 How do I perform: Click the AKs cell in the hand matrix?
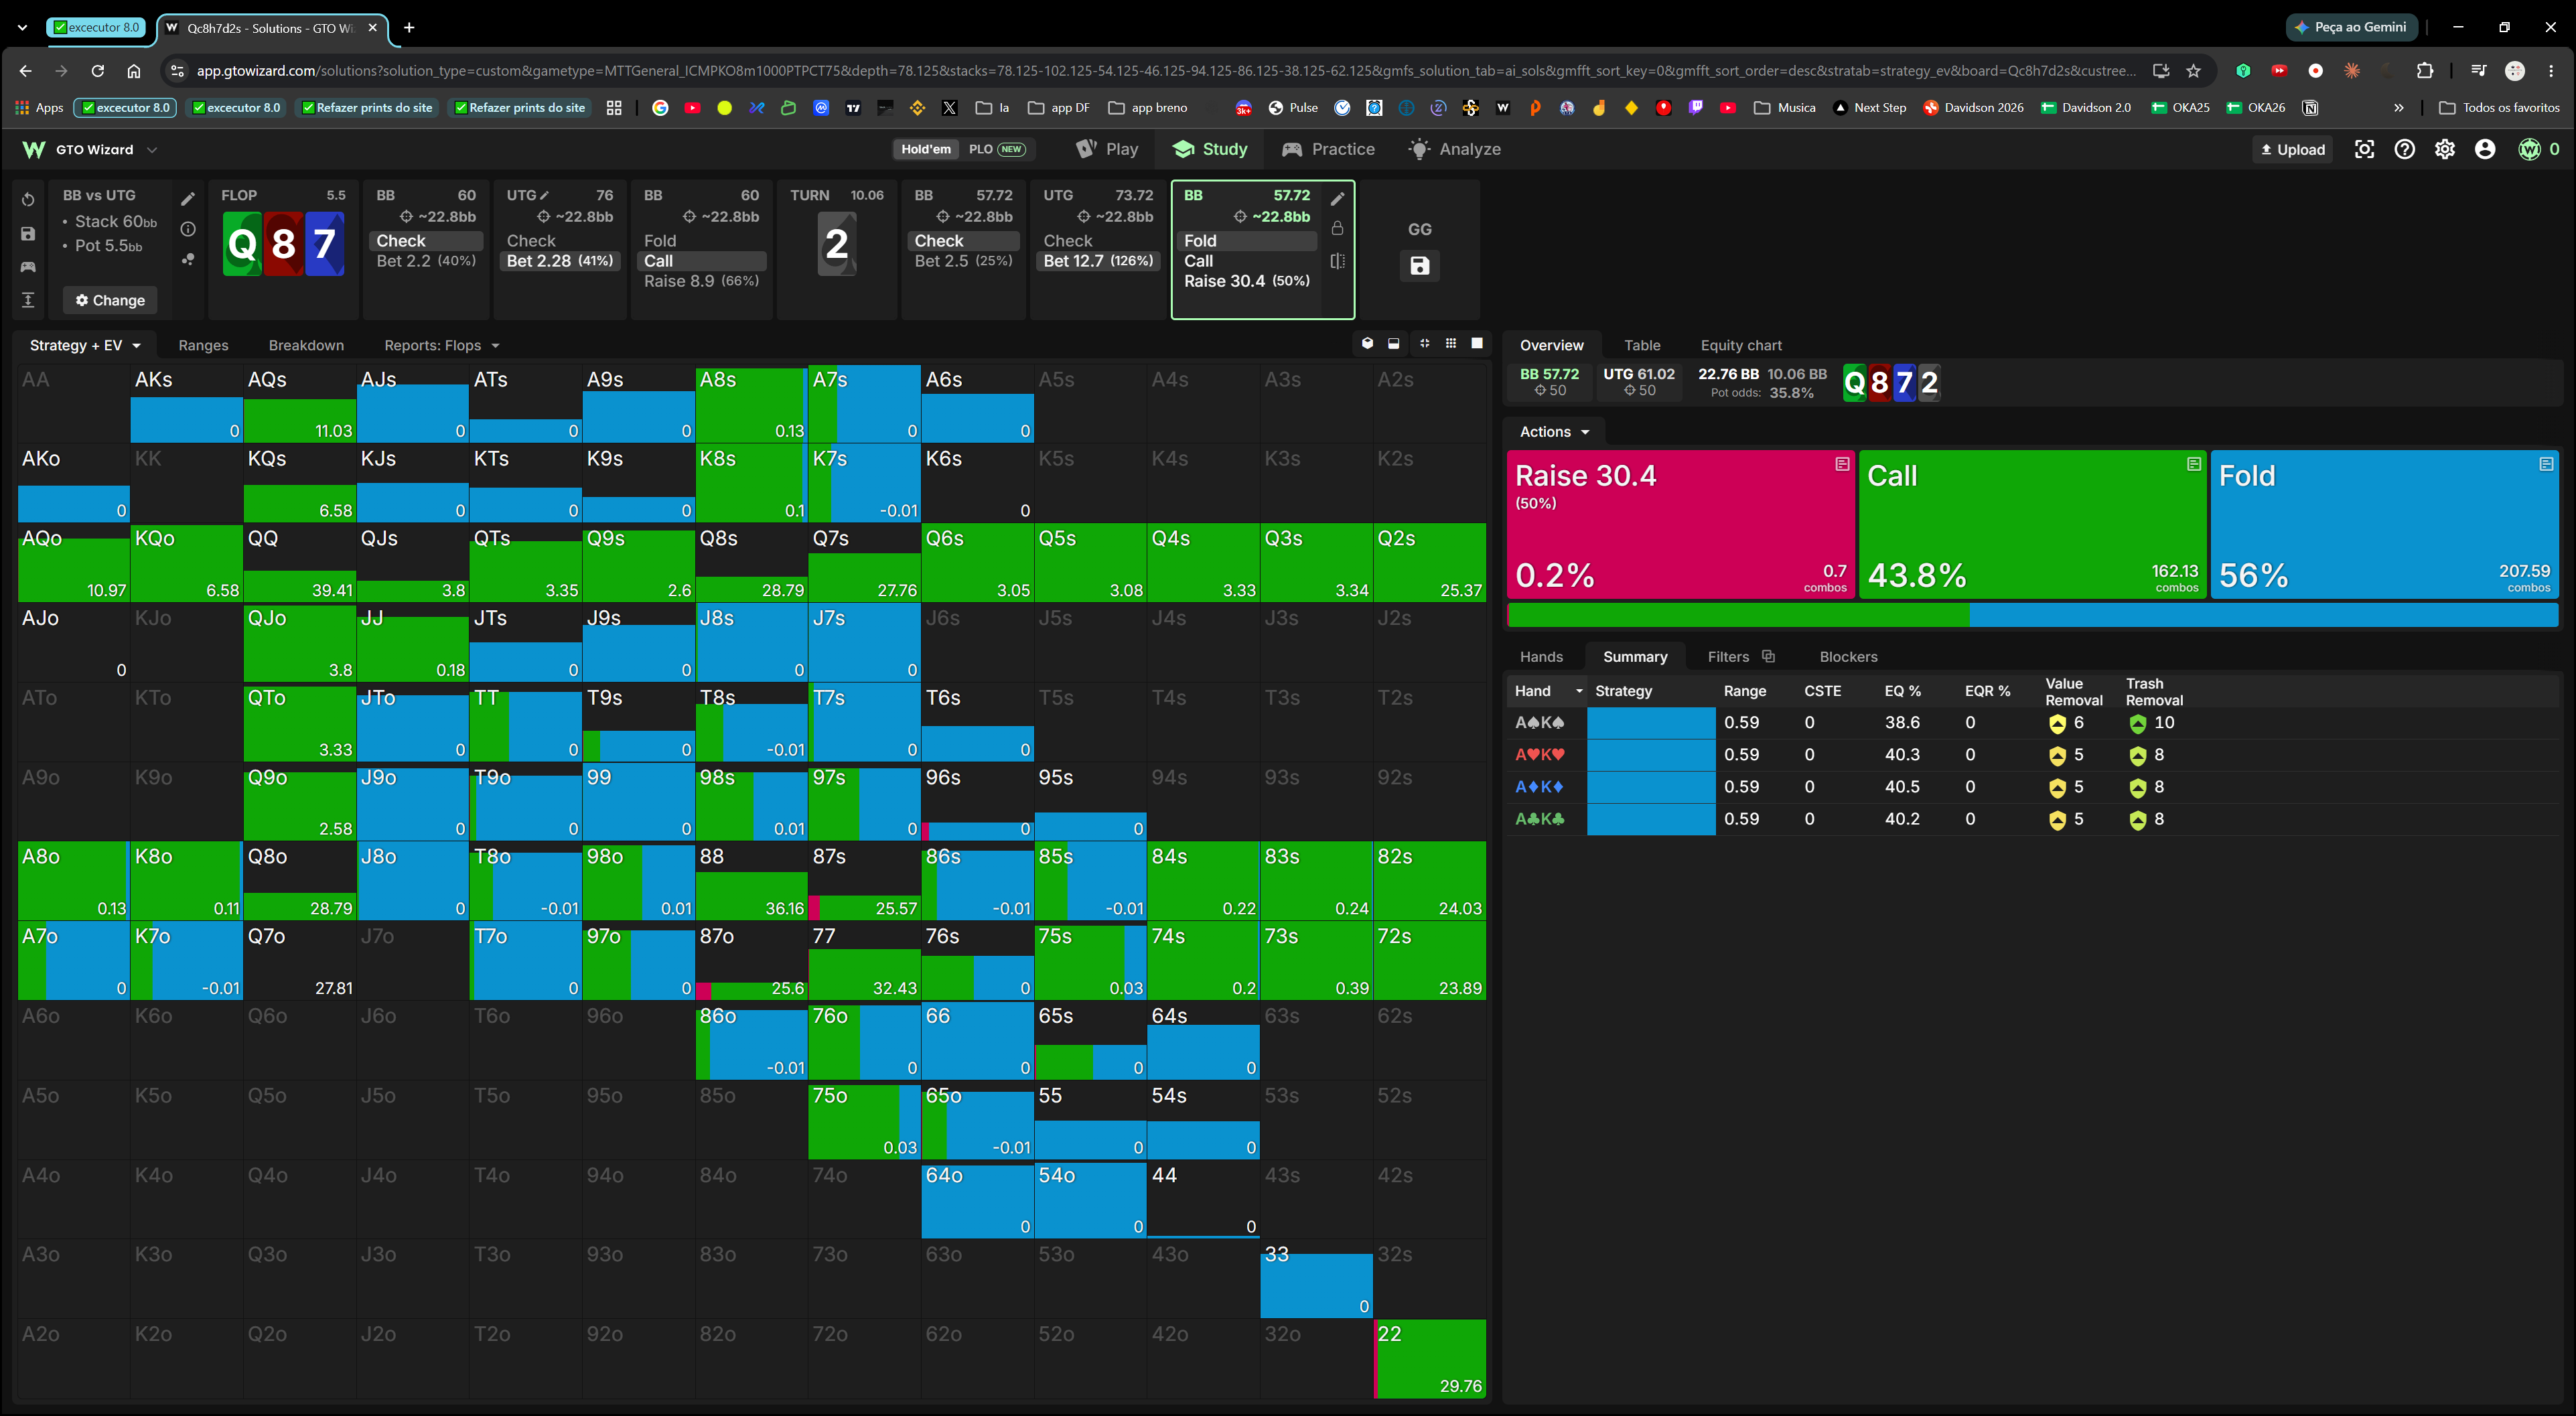[186, 404]
